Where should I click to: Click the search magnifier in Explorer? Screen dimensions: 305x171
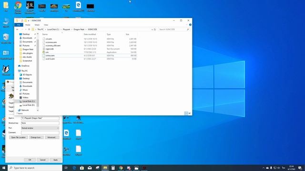pos(188,29)
